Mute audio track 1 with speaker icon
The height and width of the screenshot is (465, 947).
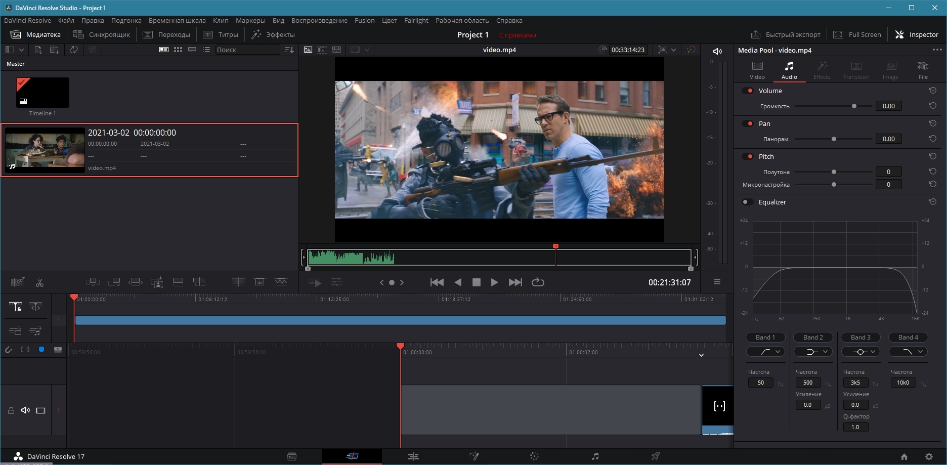click(25, 410)
